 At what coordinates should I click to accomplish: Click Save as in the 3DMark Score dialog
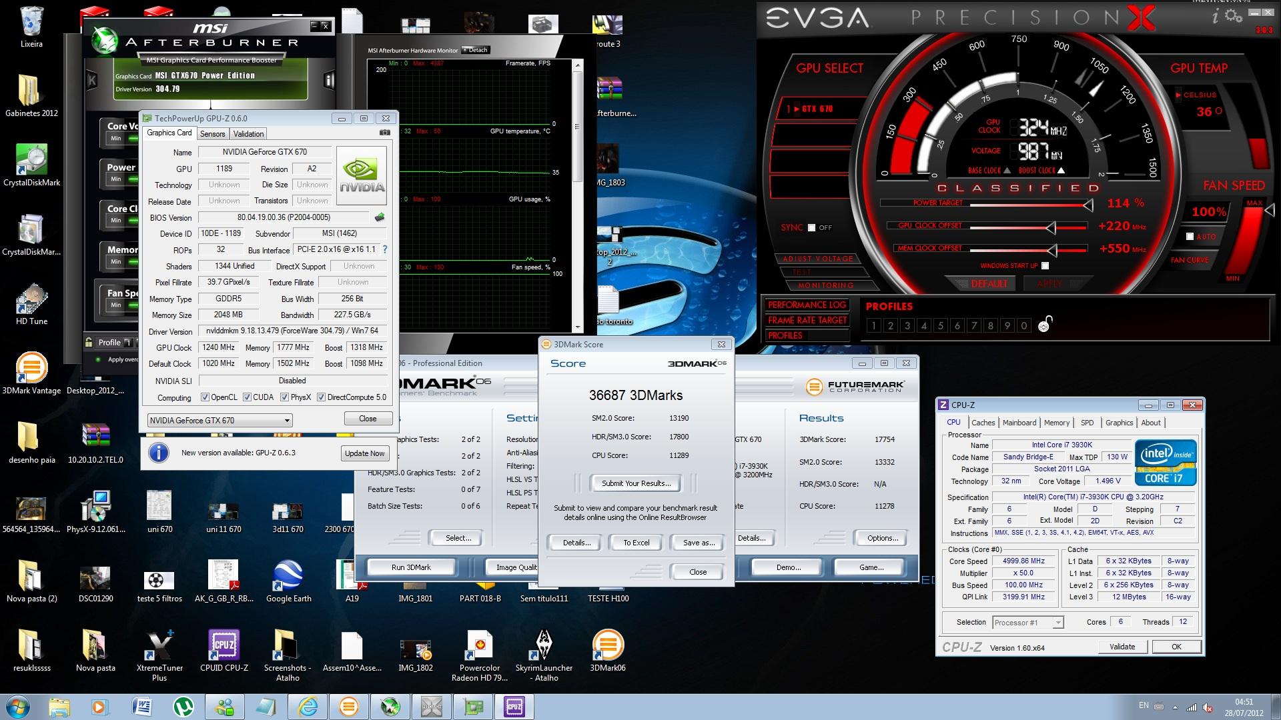coord(699,543)
